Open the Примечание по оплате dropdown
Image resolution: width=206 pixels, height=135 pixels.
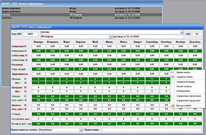point(81,130)
